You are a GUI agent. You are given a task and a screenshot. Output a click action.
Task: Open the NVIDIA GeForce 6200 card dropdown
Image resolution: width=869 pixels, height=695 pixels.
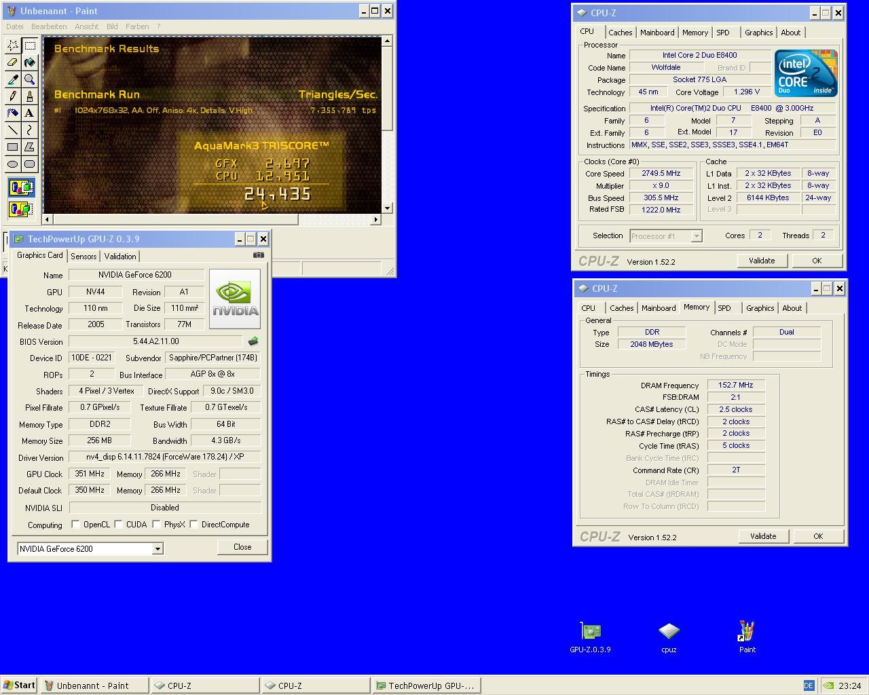[x=158, y=548]
